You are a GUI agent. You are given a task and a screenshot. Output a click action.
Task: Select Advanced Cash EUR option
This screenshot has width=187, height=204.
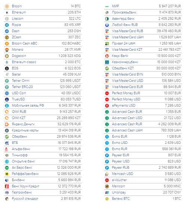(x=143, y=112)
